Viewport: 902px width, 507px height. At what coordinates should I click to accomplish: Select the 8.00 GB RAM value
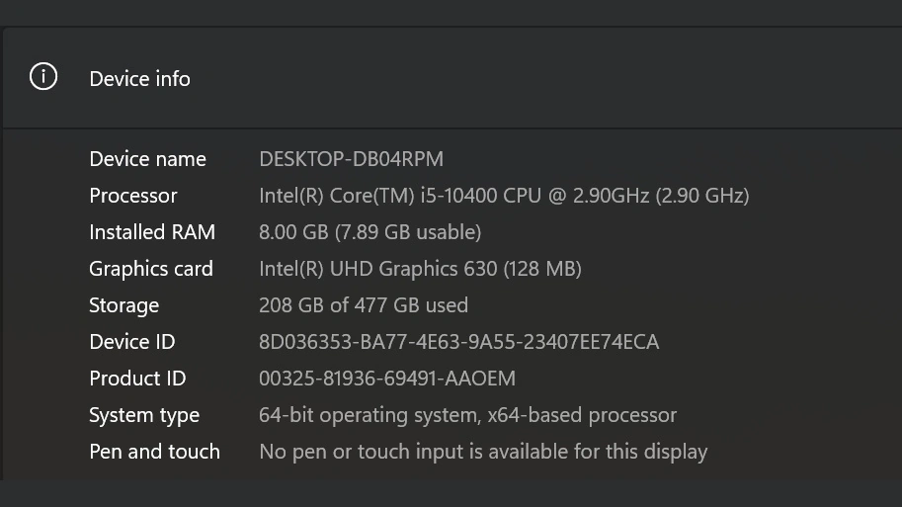[x=369, y=232]
